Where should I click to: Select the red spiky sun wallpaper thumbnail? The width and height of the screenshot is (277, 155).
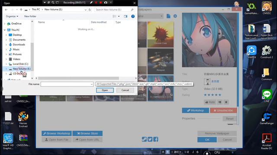161,34
